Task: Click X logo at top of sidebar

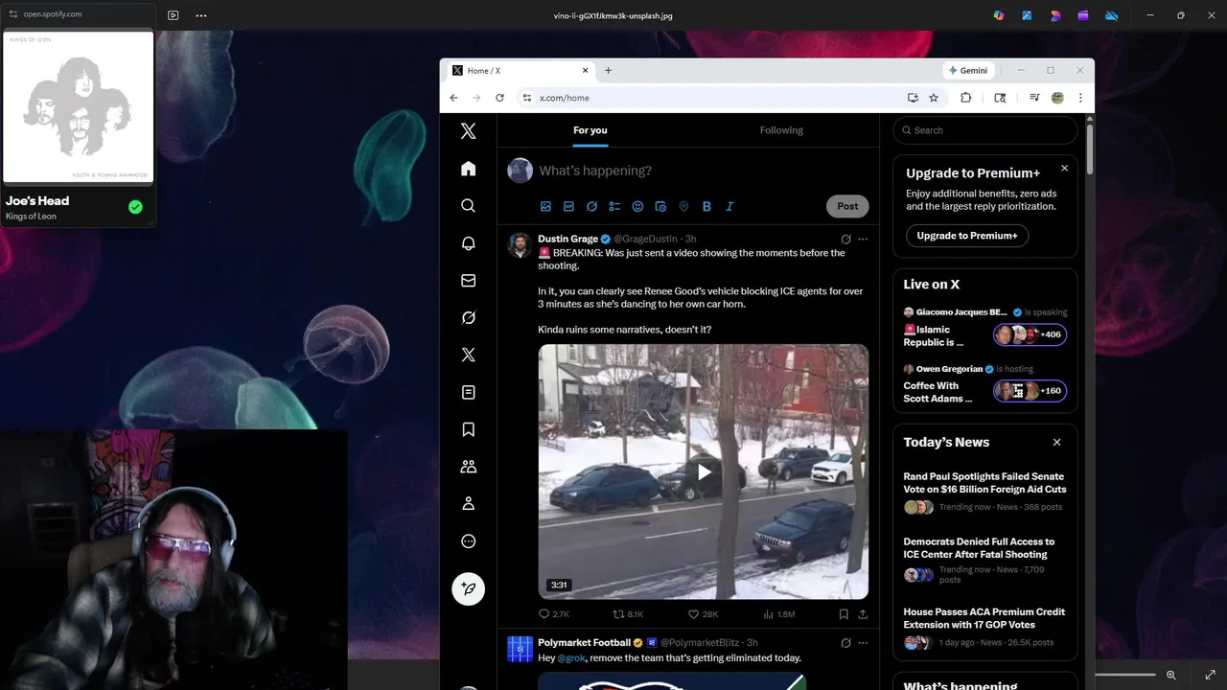Action: pos(468,131)
